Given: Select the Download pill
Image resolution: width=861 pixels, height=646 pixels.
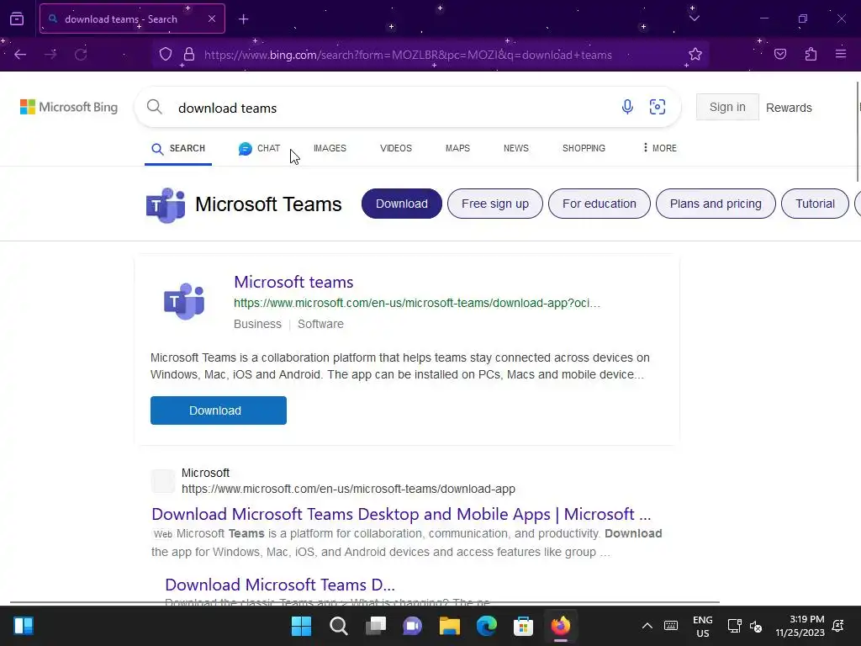Looking at the screenshot, I should click(401, 204).
